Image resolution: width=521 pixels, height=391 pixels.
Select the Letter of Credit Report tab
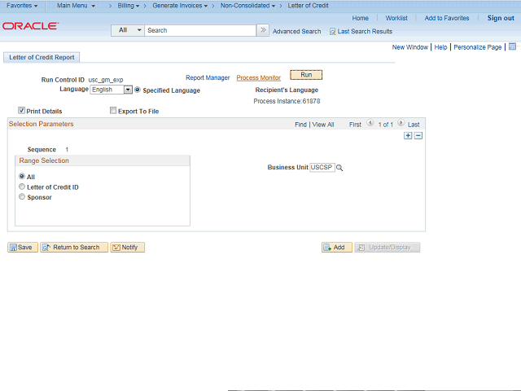pos(42,57)
